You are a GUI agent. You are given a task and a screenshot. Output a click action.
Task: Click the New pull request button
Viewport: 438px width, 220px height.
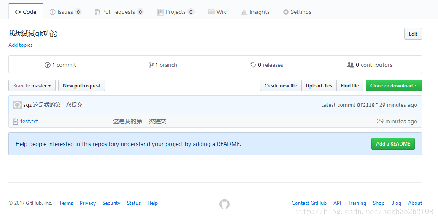click(81, 86)
